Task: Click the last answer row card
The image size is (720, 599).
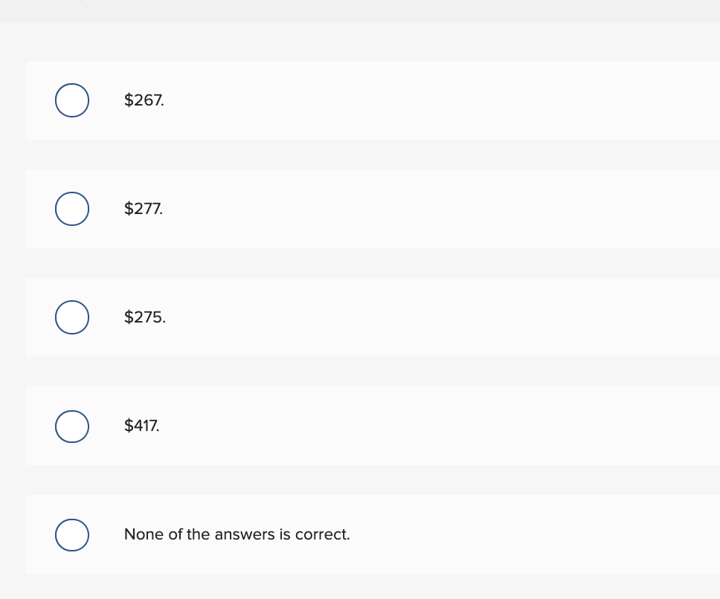Action: (x=372, y=534)
